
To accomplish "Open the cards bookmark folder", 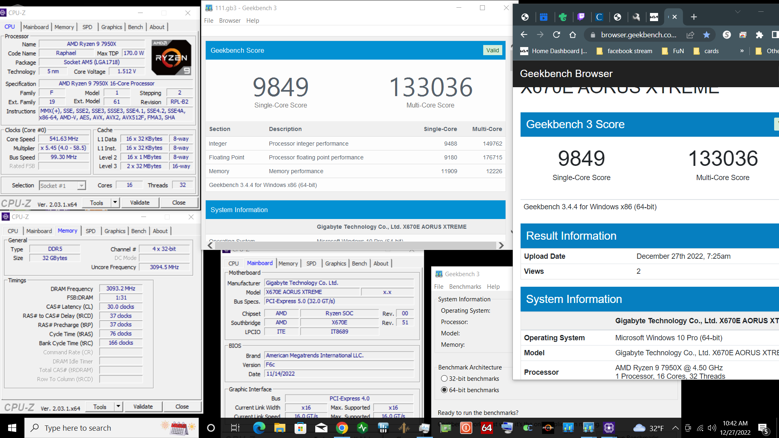I will point(706,51).
